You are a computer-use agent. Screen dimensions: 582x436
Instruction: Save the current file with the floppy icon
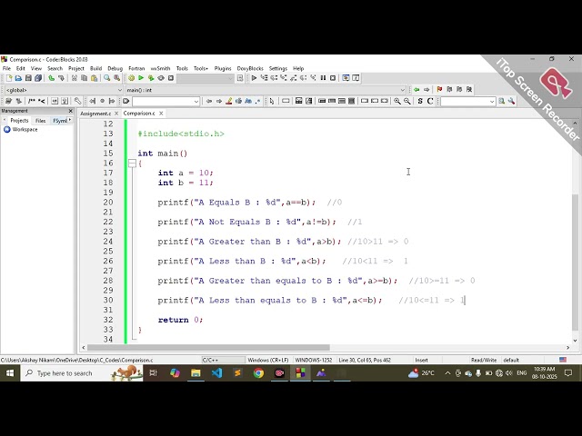28,78
